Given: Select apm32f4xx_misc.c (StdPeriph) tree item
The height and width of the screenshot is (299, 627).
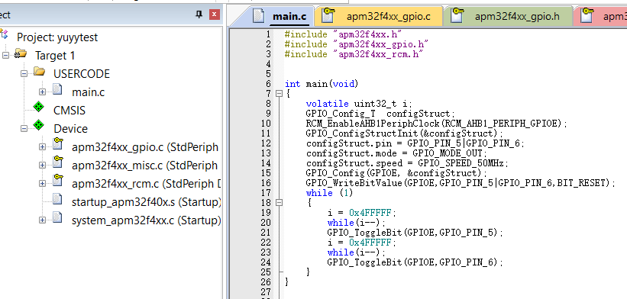Looking at the screenshot, I should click(145, 166).
